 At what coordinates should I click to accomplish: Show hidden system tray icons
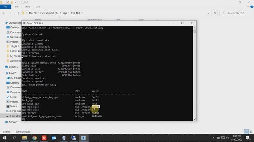pyautogui.click(x=214, y=138)
